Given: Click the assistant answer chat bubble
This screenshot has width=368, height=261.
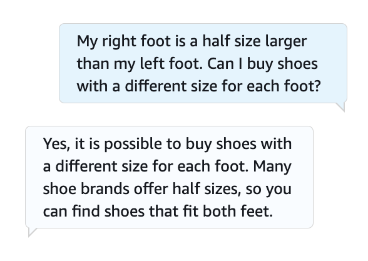Looking at the screenshot, I should (169, 177).
